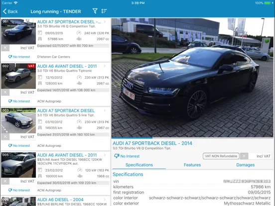Click the Expected 02/11/2017 with 60 700 km bar

coord(73,46)
